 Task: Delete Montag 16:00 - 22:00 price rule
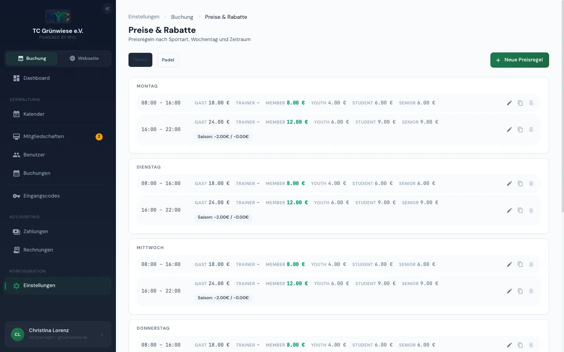point(531,129)
